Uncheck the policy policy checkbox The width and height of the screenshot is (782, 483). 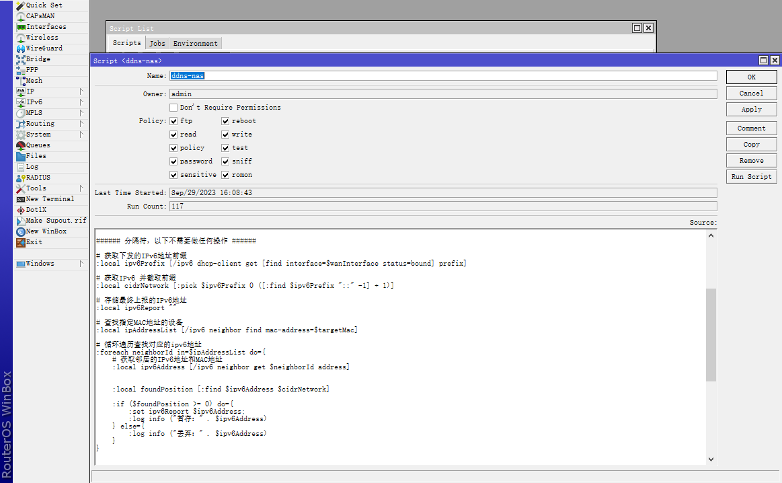point(173,148)
